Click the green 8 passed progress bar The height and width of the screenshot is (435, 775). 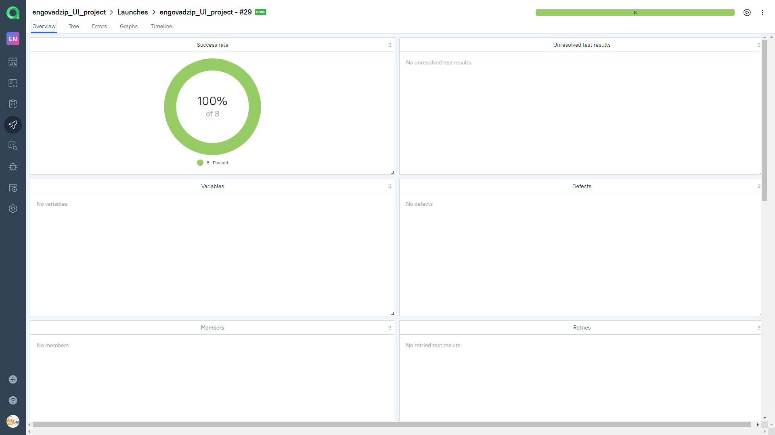635,12
